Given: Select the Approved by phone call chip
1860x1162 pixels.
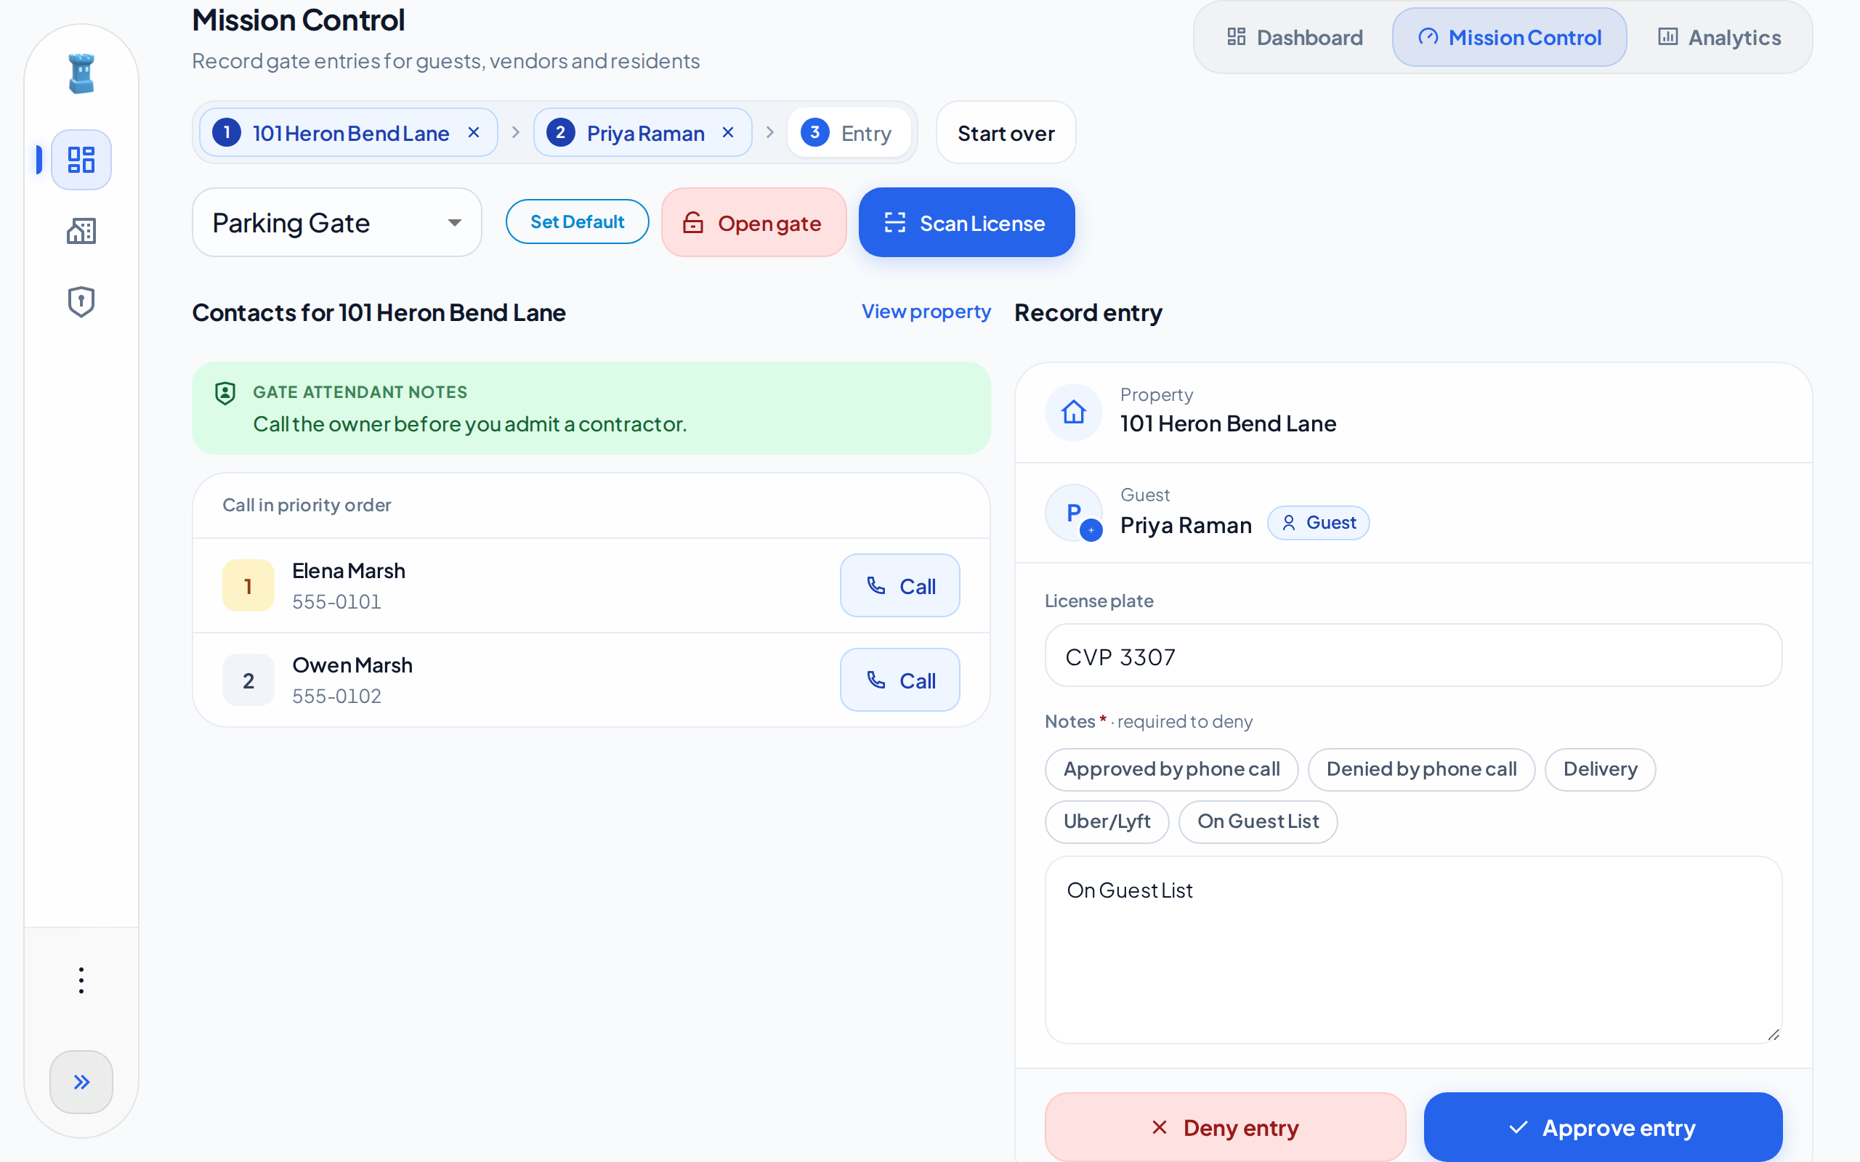Looking at the screenshot, I should (x=1171, y=769).
